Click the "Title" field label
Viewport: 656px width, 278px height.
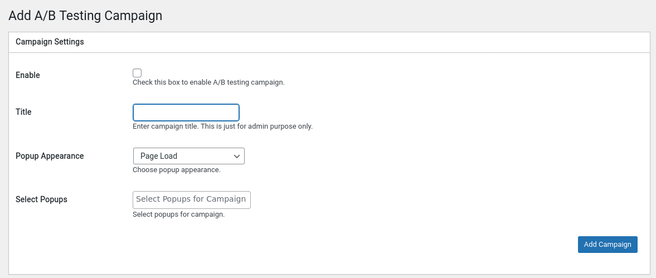[23, 112]
